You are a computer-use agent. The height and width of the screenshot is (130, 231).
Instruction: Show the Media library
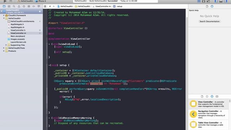click(217, 96)
